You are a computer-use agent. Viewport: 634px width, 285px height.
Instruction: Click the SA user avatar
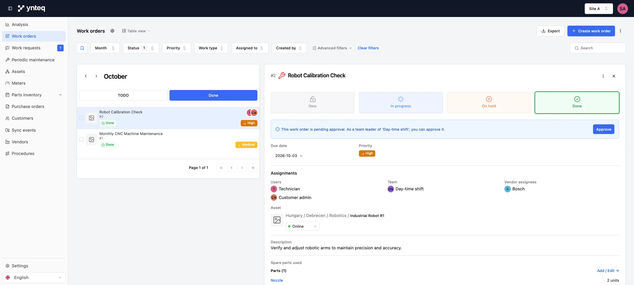click(622, 9)
